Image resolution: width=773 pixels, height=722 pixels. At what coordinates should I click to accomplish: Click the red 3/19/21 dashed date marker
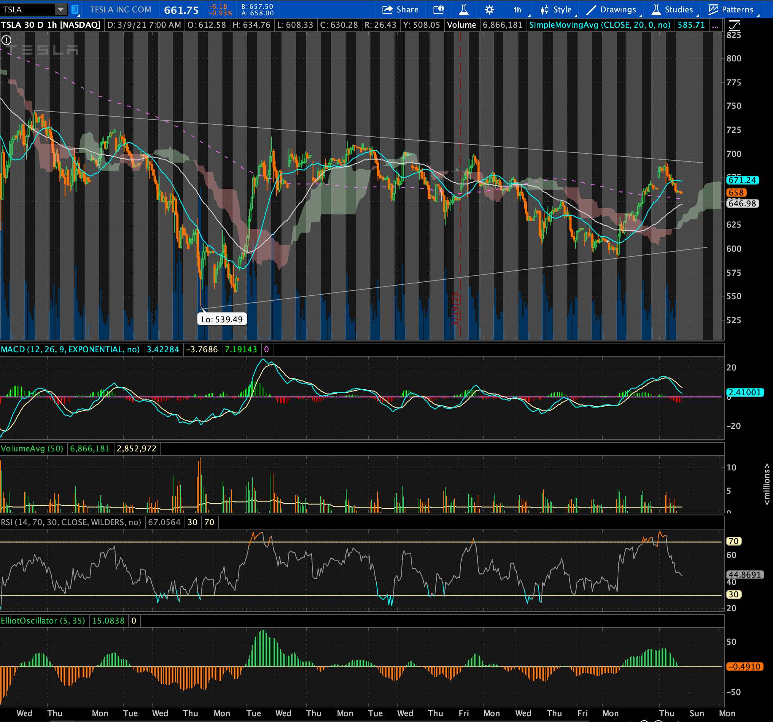pos(456,309)
